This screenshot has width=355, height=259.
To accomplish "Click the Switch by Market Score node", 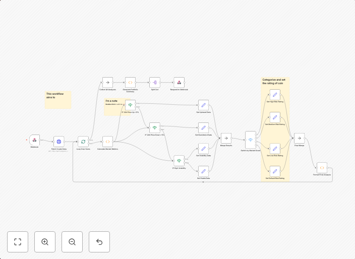I will [251, 140].
